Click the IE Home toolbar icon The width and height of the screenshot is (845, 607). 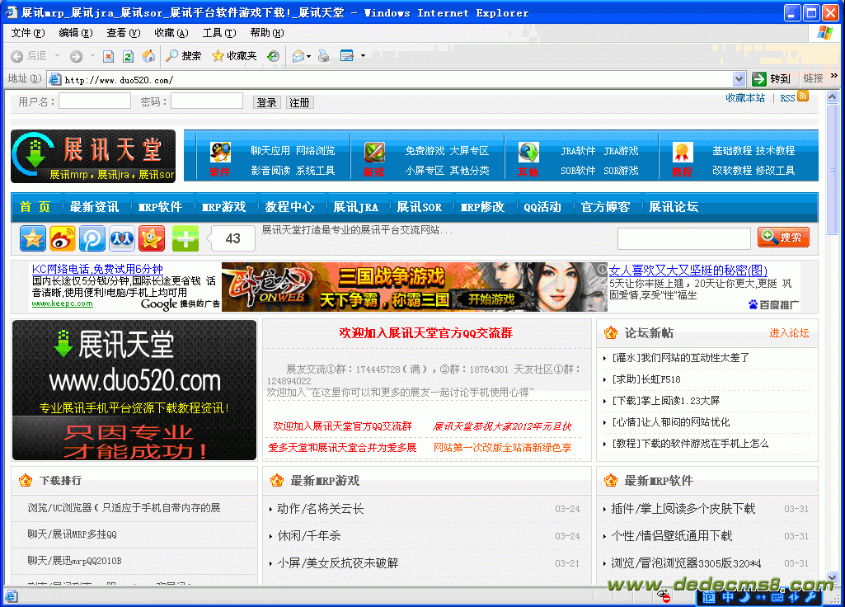[148, 56]
